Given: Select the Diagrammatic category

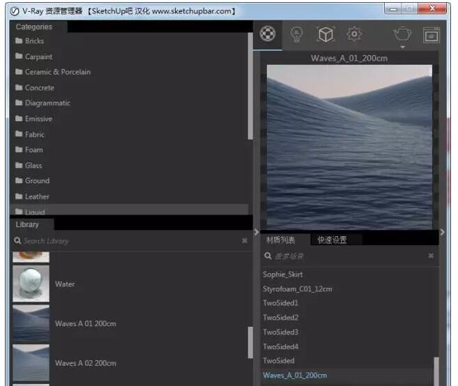Looking at the screenshot, I should pyautogui.click(x=129, y=103).
